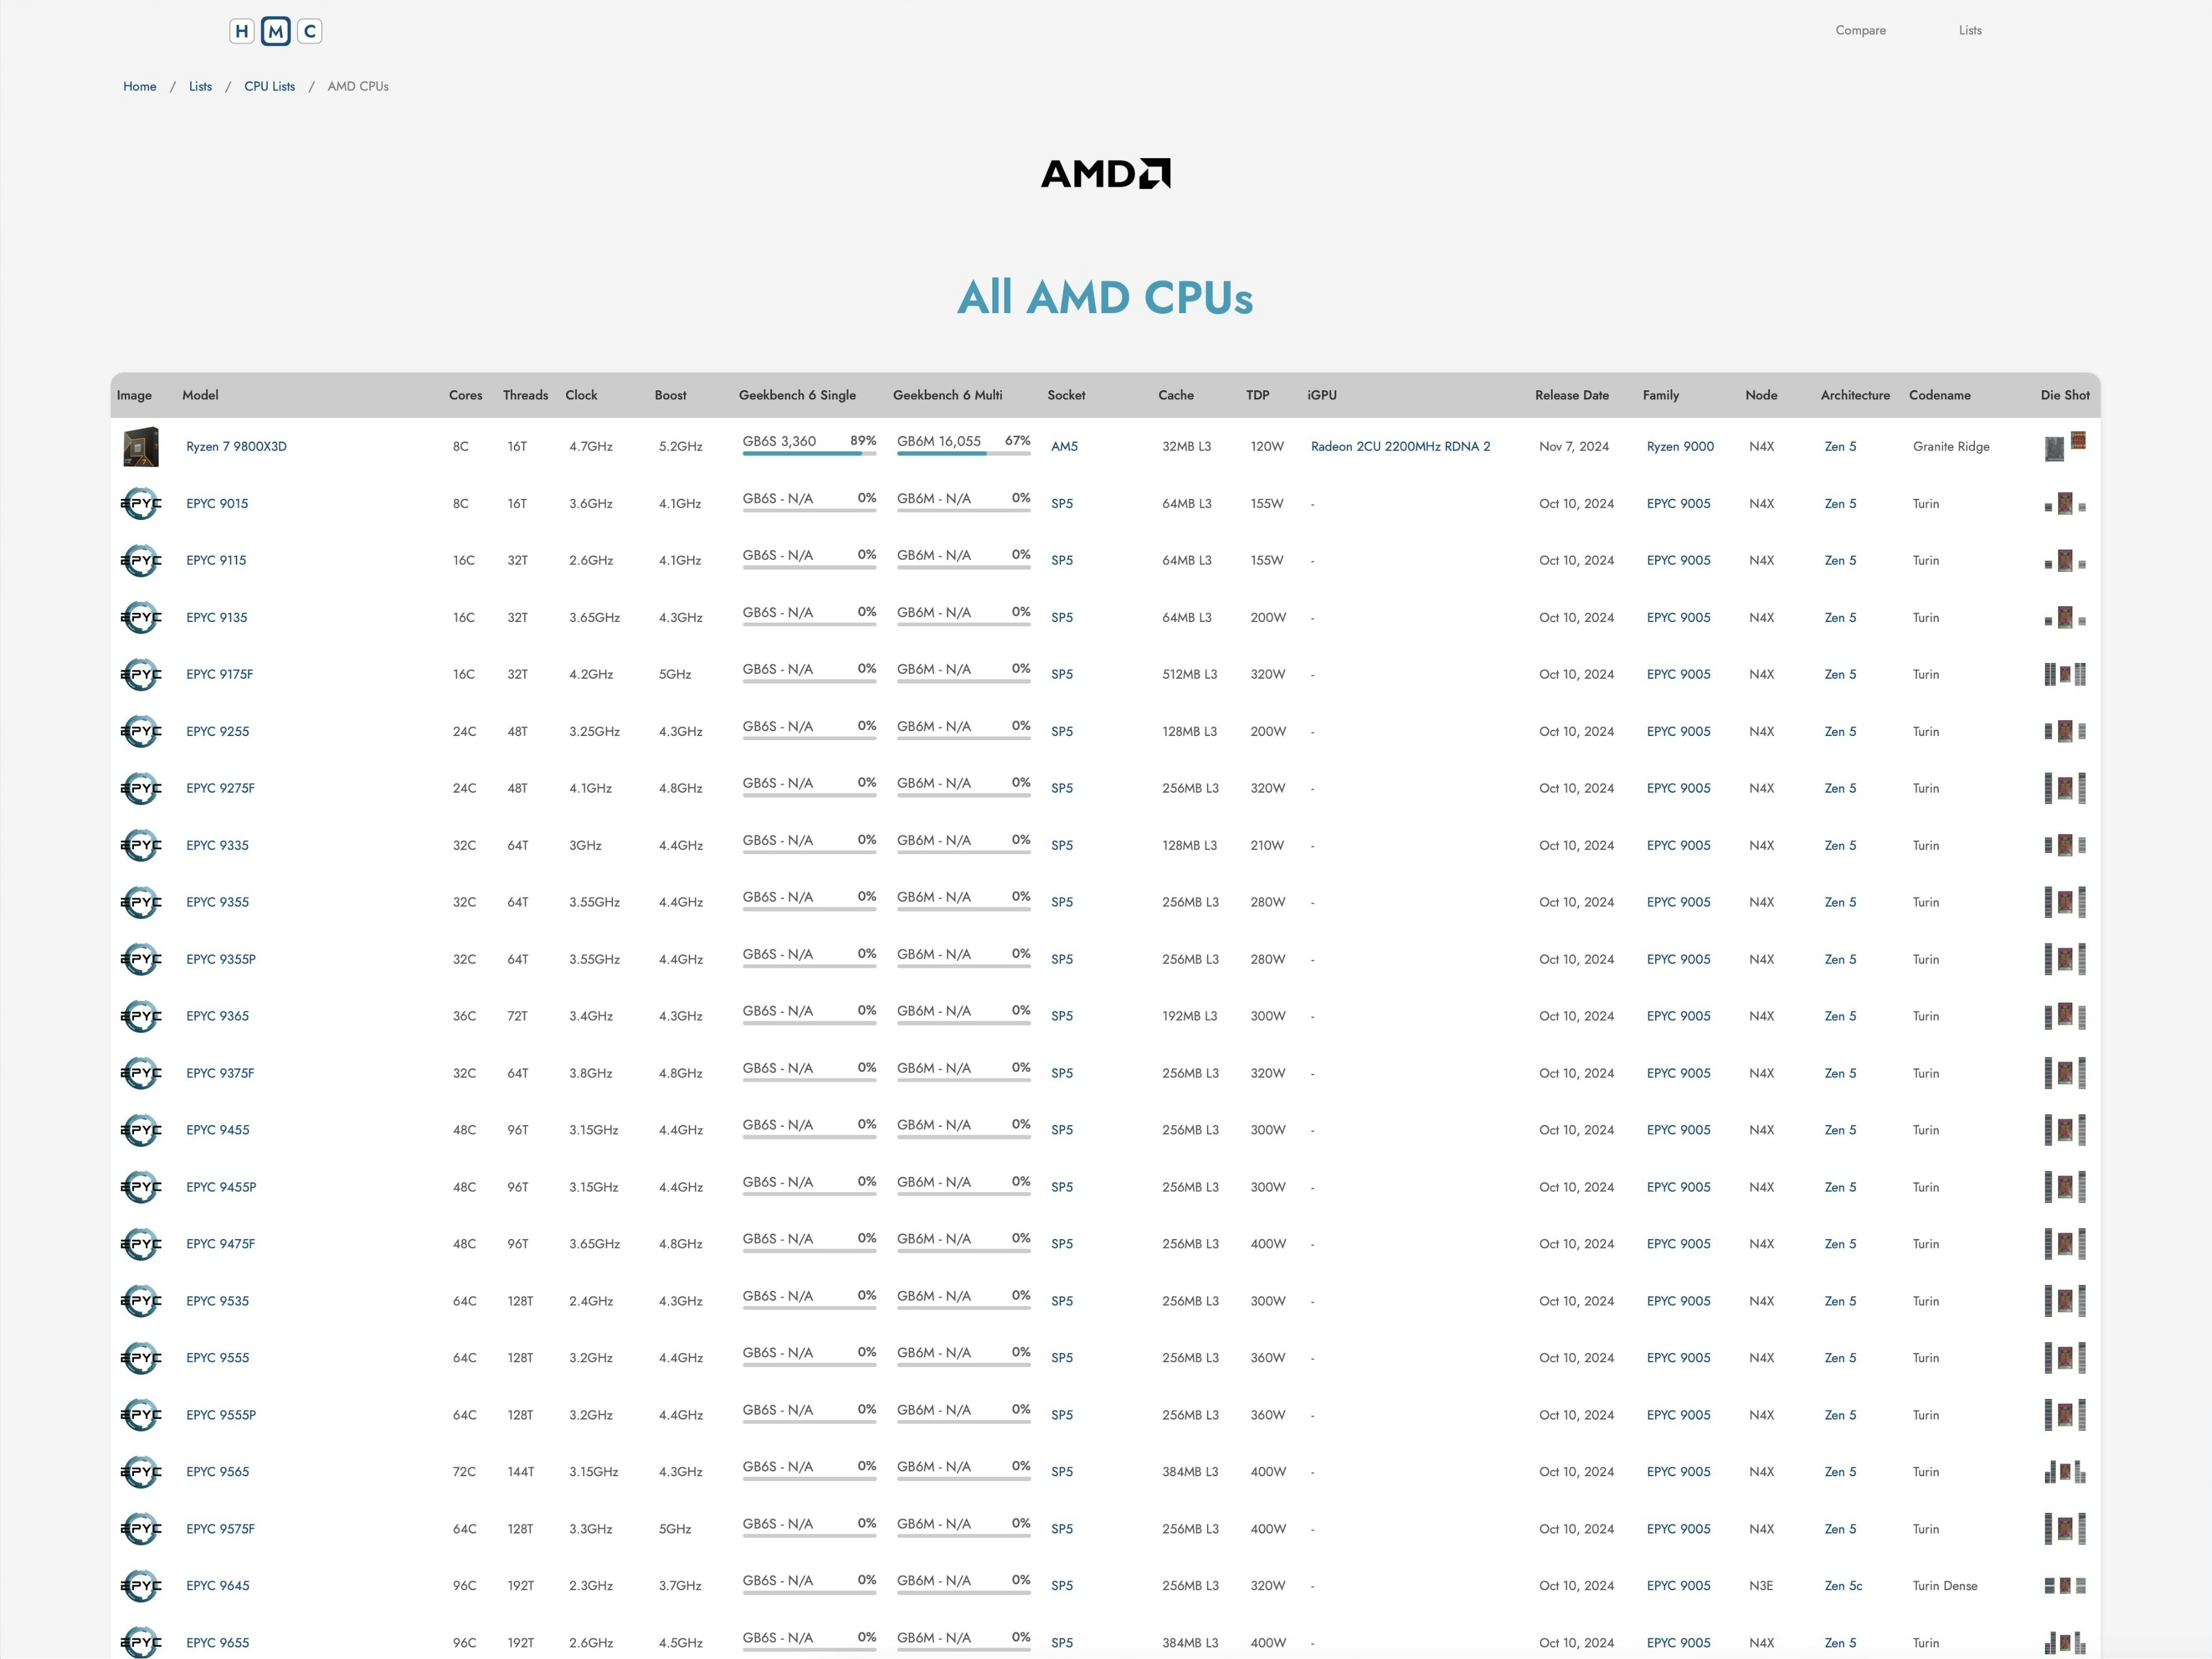View the EPYC 9175F die shot
Screen dimensions: 2212x1659
point(2065,675)
